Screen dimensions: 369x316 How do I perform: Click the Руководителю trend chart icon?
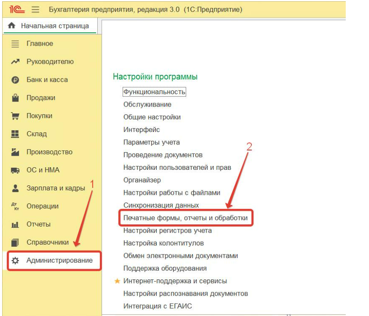click(x=16, y=62)
